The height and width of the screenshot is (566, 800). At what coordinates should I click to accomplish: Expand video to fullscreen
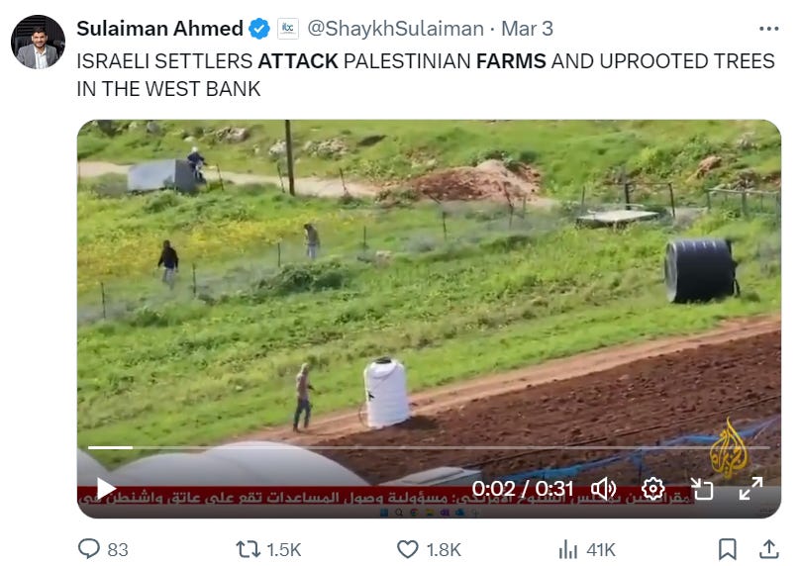click(750, 489)
